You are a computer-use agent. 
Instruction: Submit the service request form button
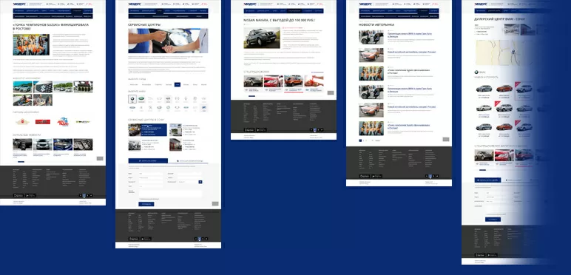pyautogui.click(x=146, y=205)
